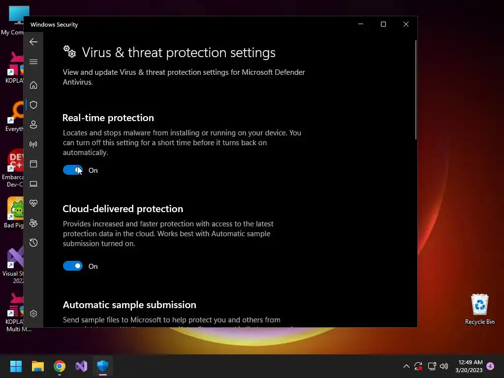
Task: Click the Automatic sample submission heading
Action: click(129, 305)
